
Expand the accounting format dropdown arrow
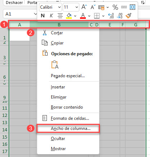pos(107,7)
